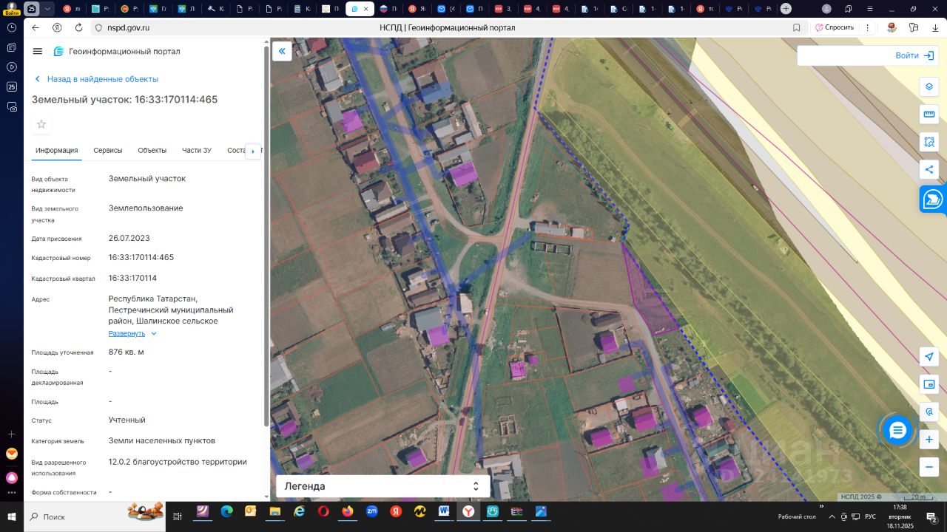The height and width of the screenshot is (532, 947).
Task: Open Task View on the taskbar
Action: (x=178, y=516)
